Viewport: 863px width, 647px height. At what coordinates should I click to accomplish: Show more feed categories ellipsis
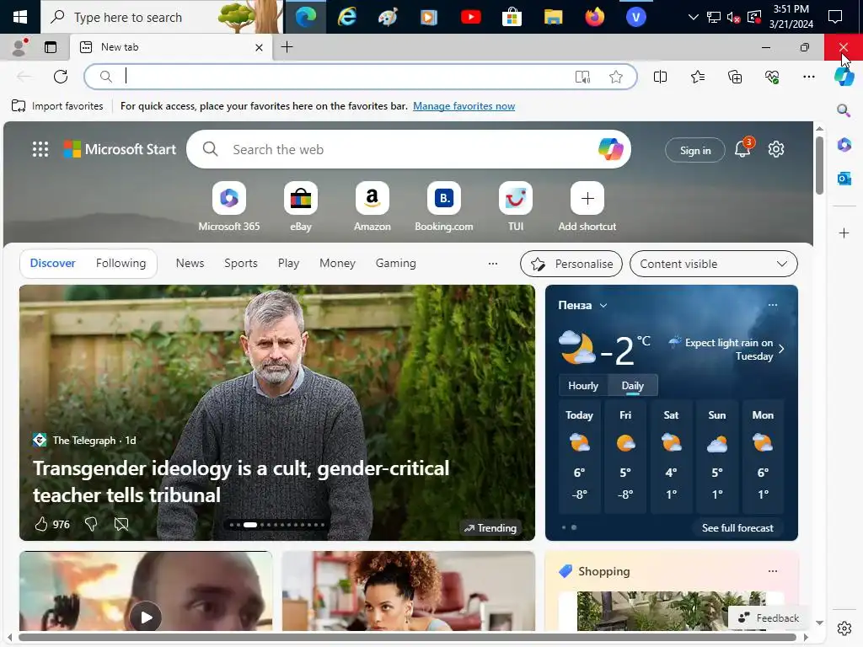click(x=492, y=264)
